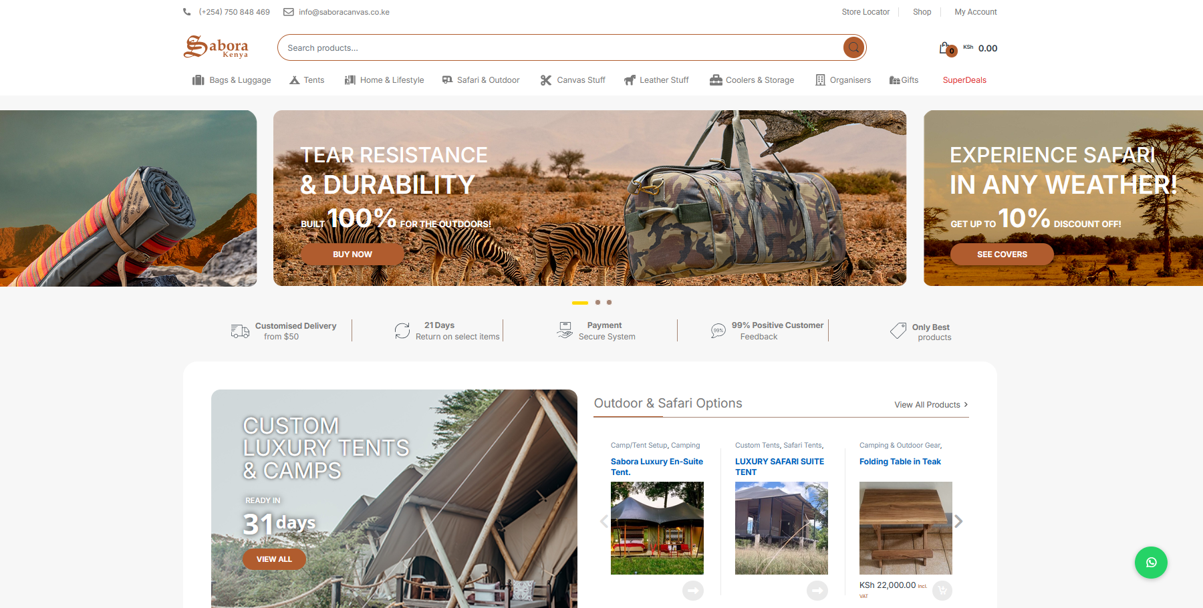Click the Customised Delivery truck icon

[240, 331]
